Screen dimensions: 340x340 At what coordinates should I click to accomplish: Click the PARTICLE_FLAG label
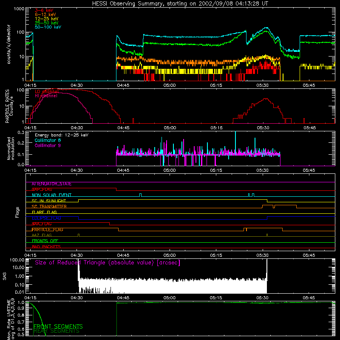pos(48,229)
